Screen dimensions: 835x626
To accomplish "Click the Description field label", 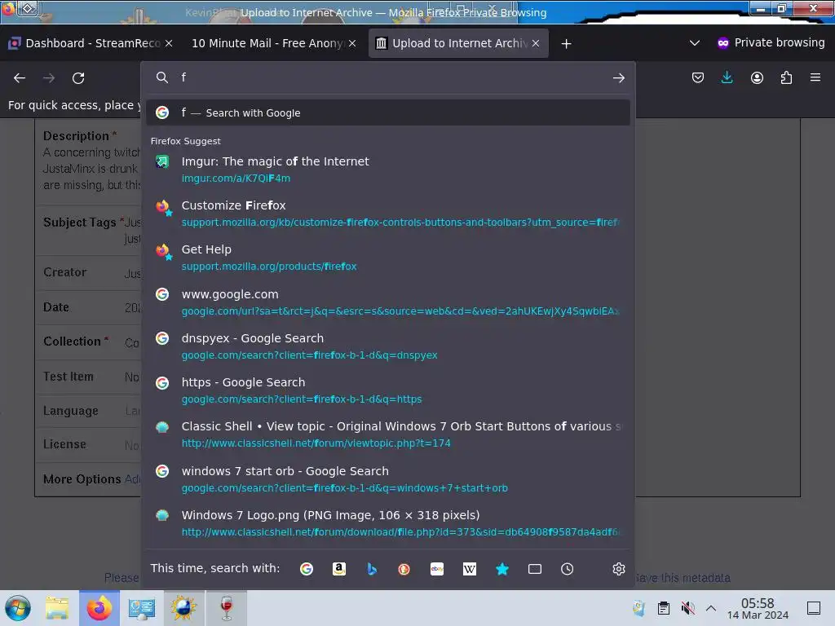I will [x=76, y=136].
